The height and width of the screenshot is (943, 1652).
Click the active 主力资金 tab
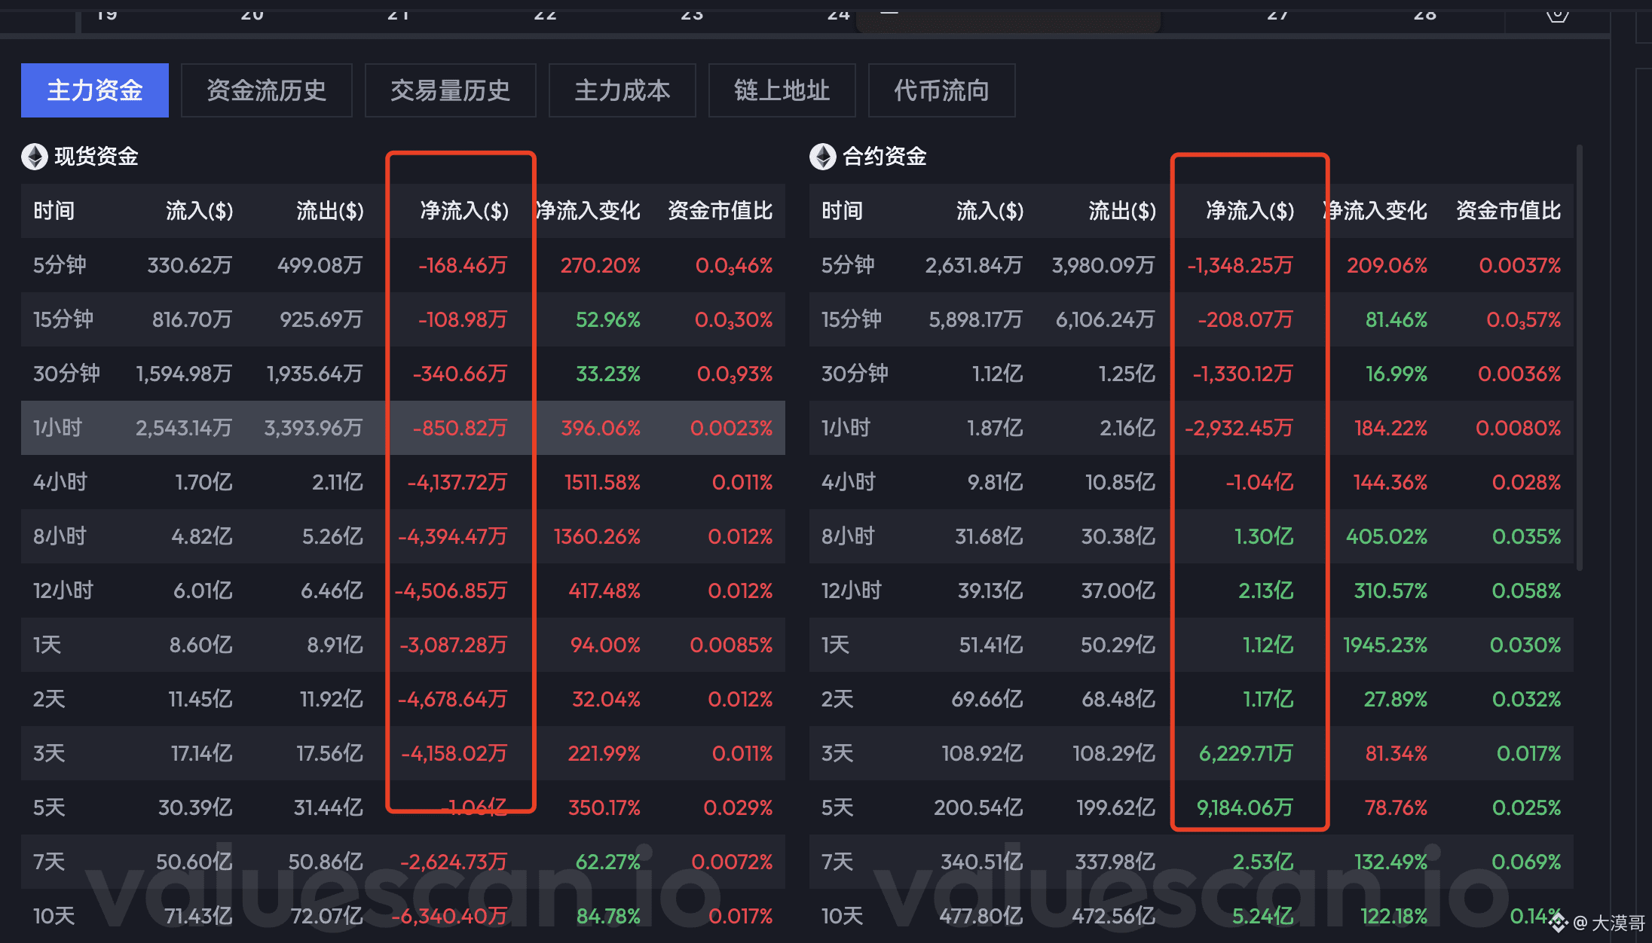[95, 90]
